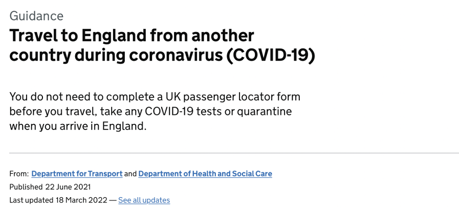Click the See all updates link

pos(144,200)
